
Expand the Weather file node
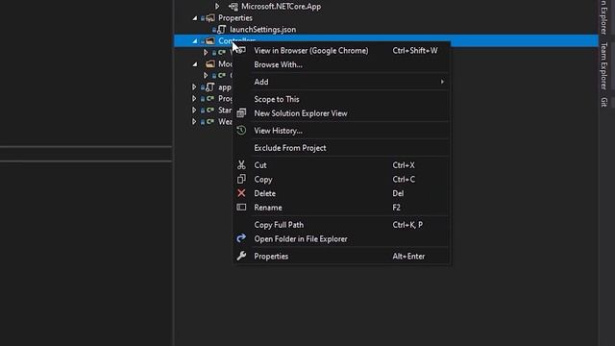click(194, 122)
